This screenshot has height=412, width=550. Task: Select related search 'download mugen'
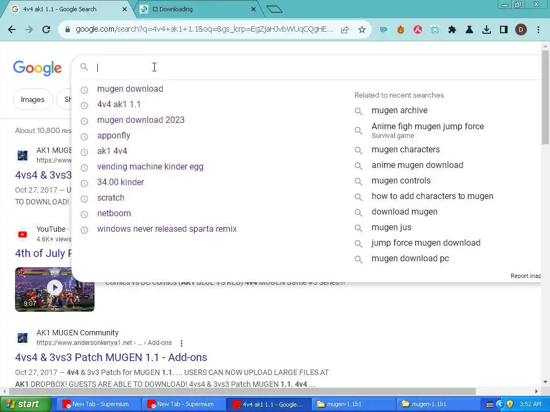(404, 212)
